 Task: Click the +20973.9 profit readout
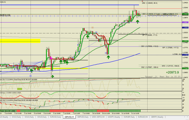[172, 72]
